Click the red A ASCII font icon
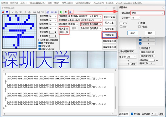166x117 pixels. tap(3, 12)
